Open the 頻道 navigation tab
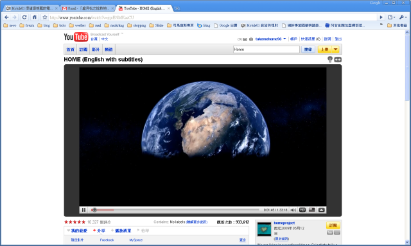The image size is (411, 246). [x=109, y=49]
